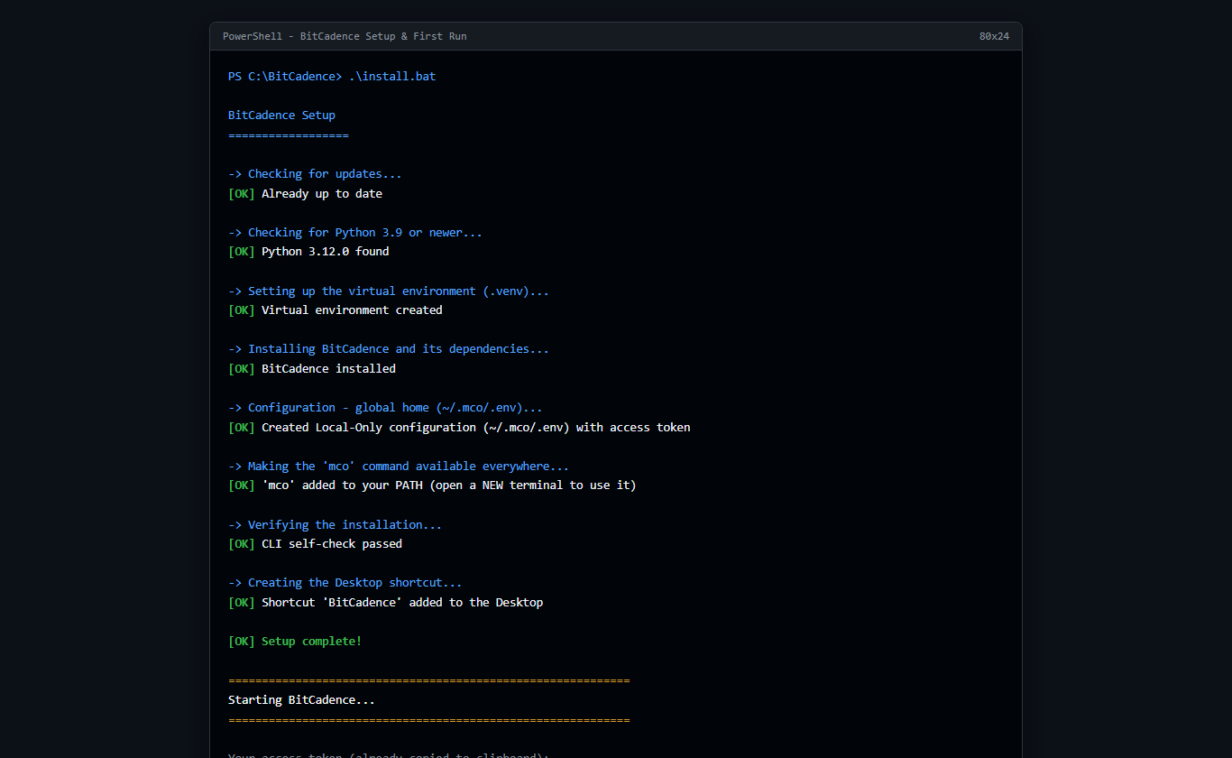
Task: Click the 'Configuration - global home' line
Action: pyautogui.click(x=385, y=408)
